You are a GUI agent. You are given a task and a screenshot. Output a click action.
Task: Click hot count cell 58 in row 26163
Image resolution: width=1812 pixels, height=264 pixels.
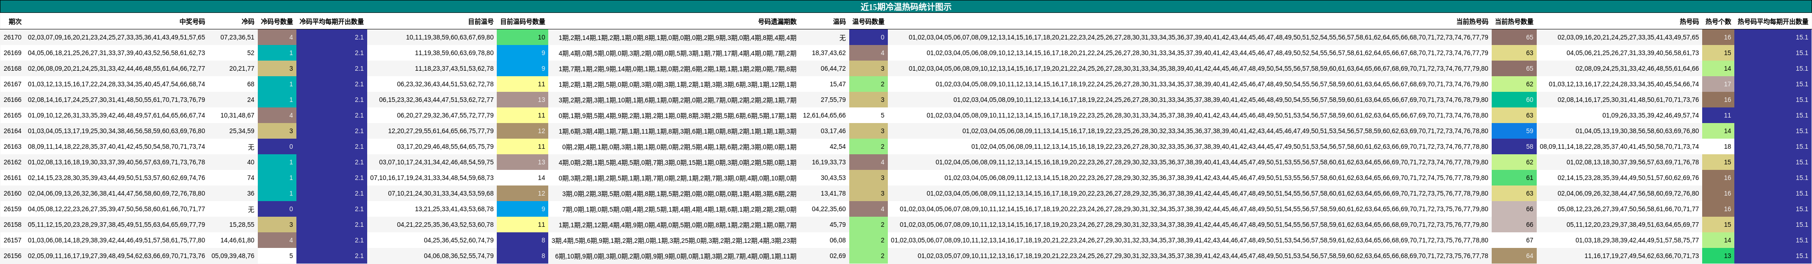1514,147
